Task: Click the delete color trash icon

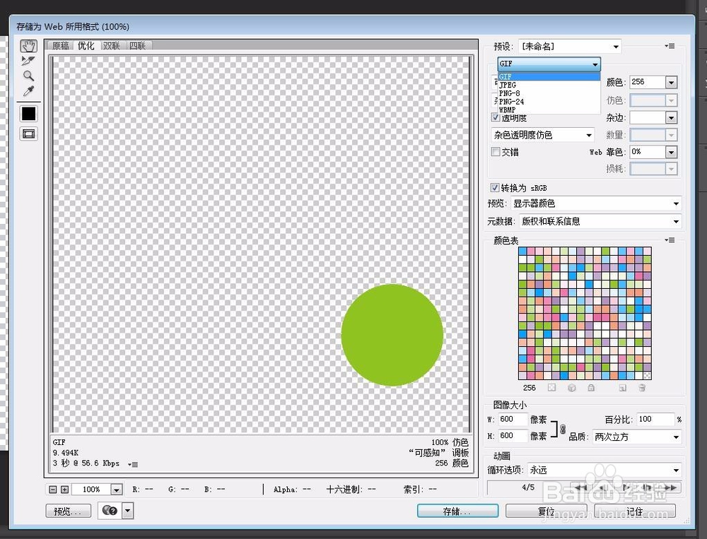Action: [642, 388]
